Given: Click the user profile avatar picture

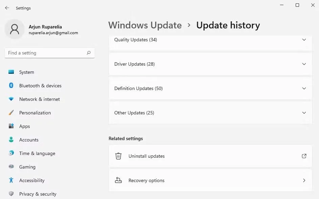Looking at the screenshot, I should [x=15, y=29].
